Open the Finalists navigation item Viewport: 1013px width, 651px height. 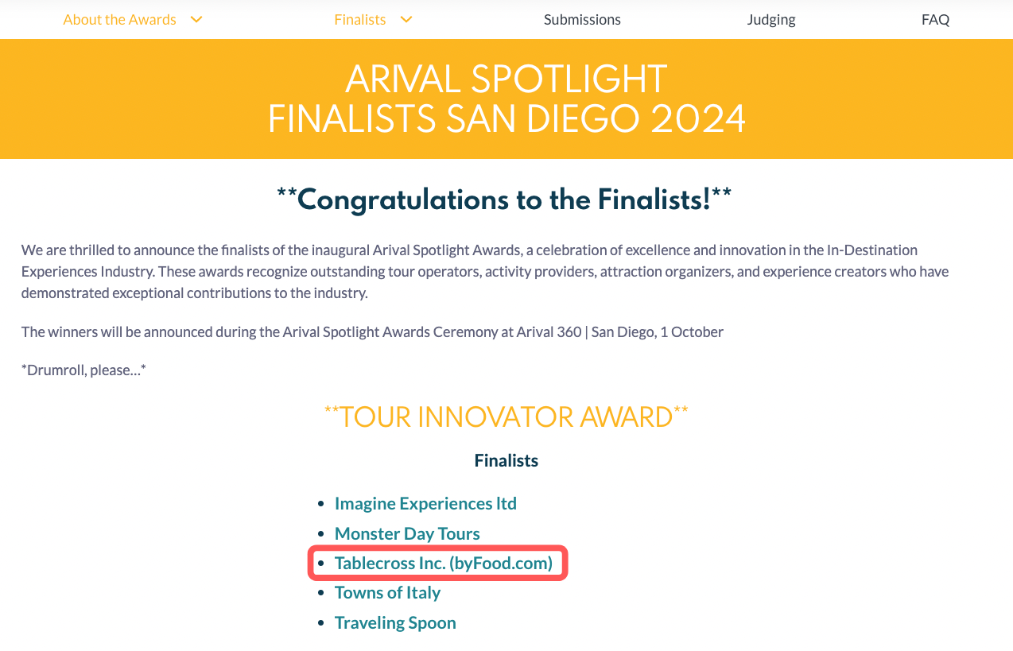click(x=360, y=20)
